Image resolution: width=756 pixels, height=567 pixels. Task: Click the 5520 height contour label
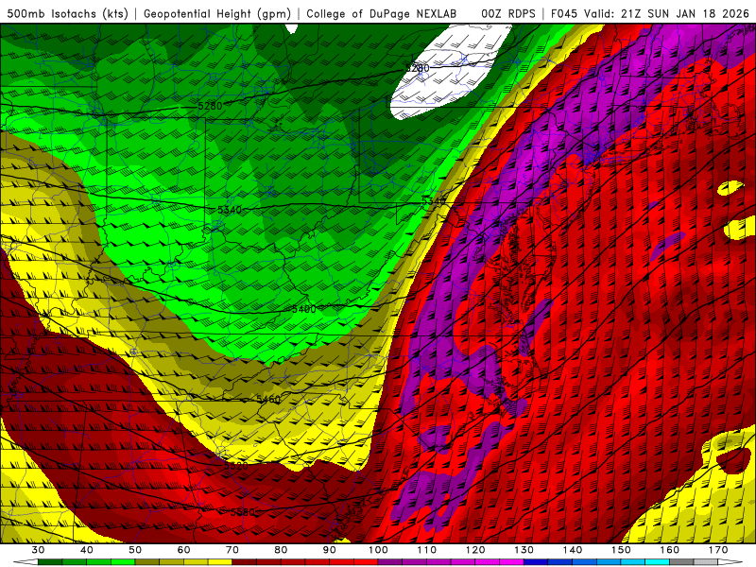point(235,465)
